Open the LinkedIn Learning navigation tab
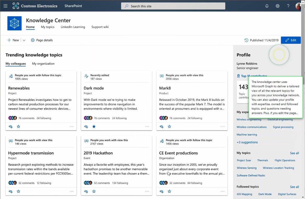 coord(73,27)
